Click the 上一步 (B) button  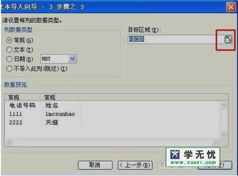click(135, 165)
